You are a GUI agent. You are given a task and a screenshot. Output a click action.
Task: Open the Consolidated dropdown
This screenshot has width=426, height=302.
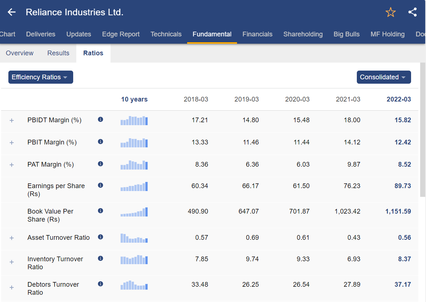click(x=383, y=77)
